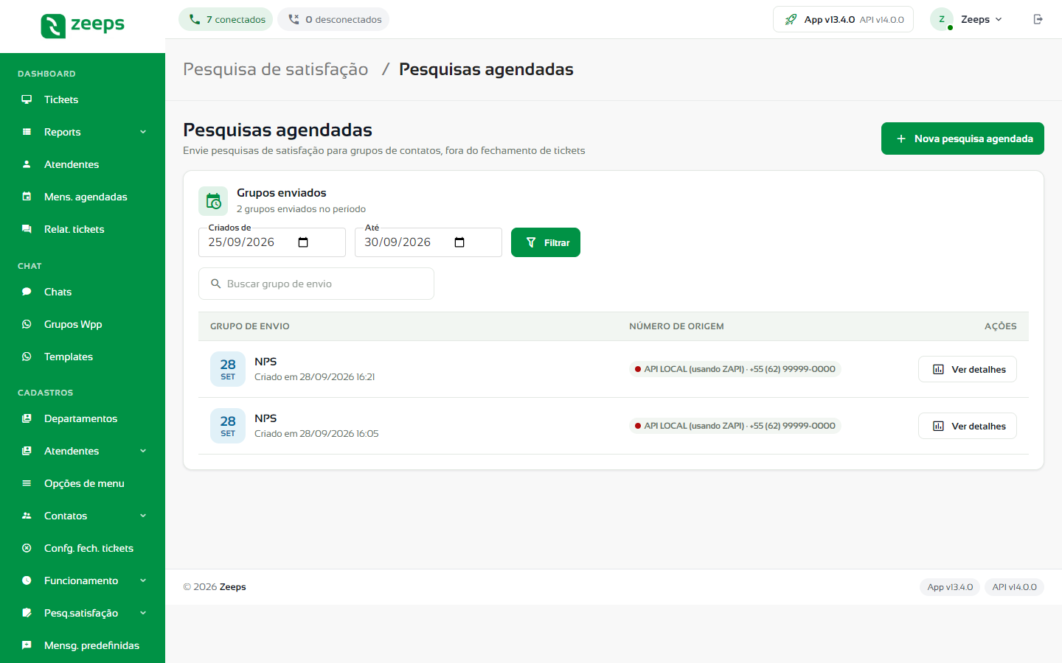Screen dimensions: 1062x663
Task: Expand the Cadastros Atendentes submenu chevron
Action: [x=143, y=451]
